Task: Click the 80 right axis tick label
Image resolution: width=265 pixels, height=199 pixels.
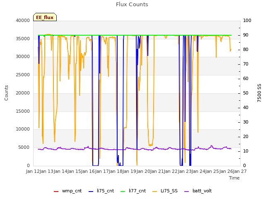Action: 246,50
